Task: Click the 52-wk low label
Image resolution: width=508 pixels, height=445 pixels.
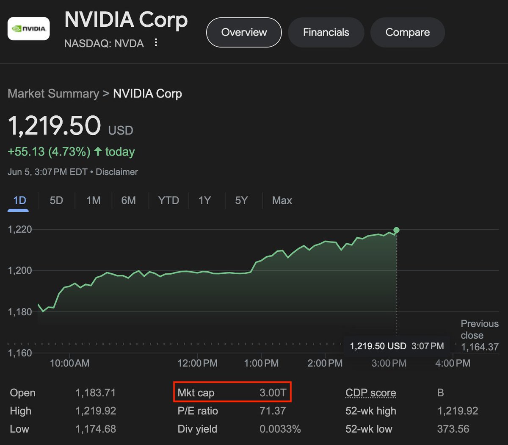Action: tap(369, 429)
